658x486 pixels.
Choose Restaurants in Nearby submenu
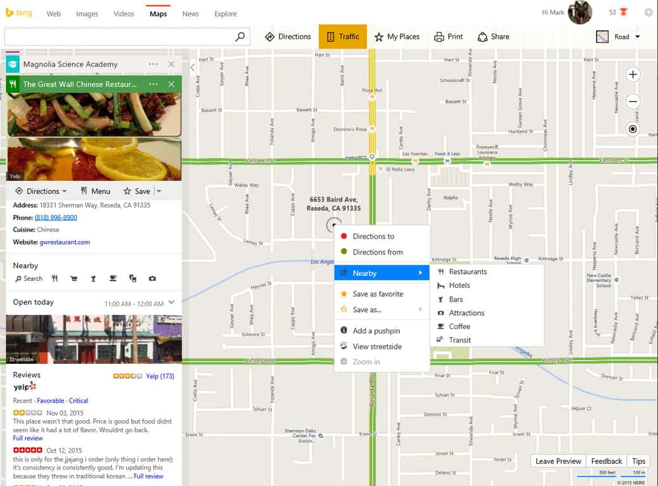487,272
